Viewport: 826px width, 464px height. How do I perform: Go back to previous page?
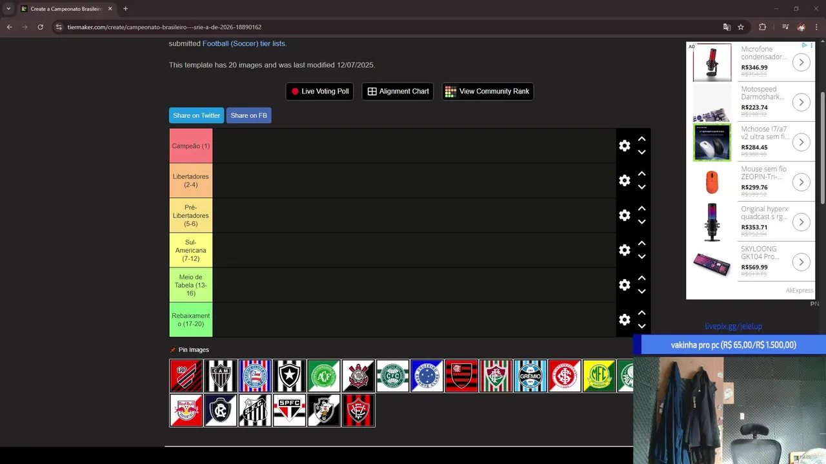click(10, 27)
